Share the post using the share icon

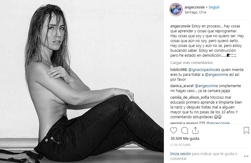195,130
